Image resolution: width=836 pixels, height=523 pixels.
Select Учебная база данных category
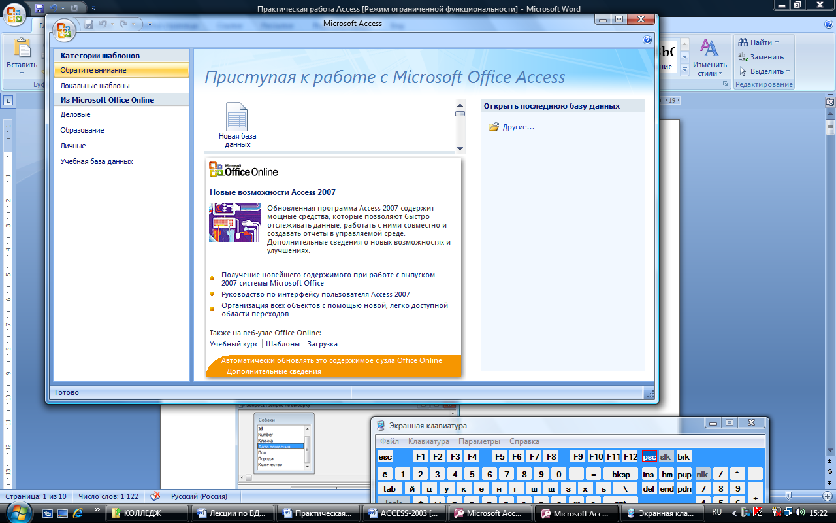[x=121, y=161]
